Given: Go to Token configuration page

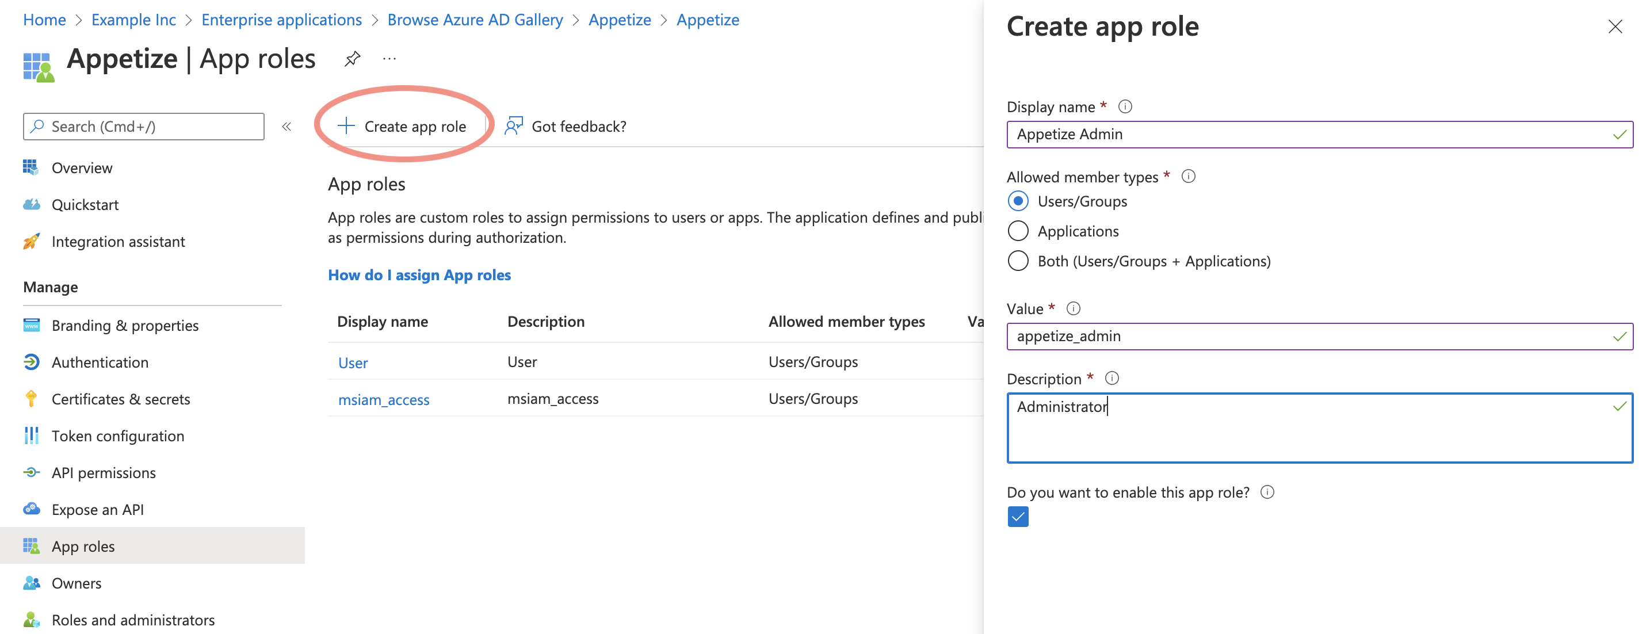Looking at the screenshot, I should click(118, 436).
